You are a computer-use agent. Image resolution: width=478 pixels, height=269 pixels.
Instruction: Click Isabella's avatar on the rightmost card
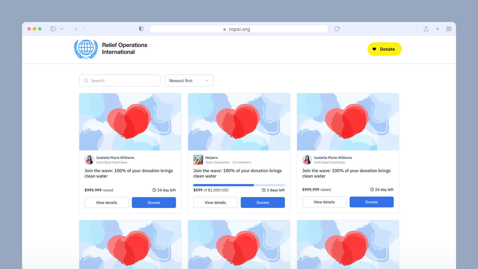pos(307,160)
